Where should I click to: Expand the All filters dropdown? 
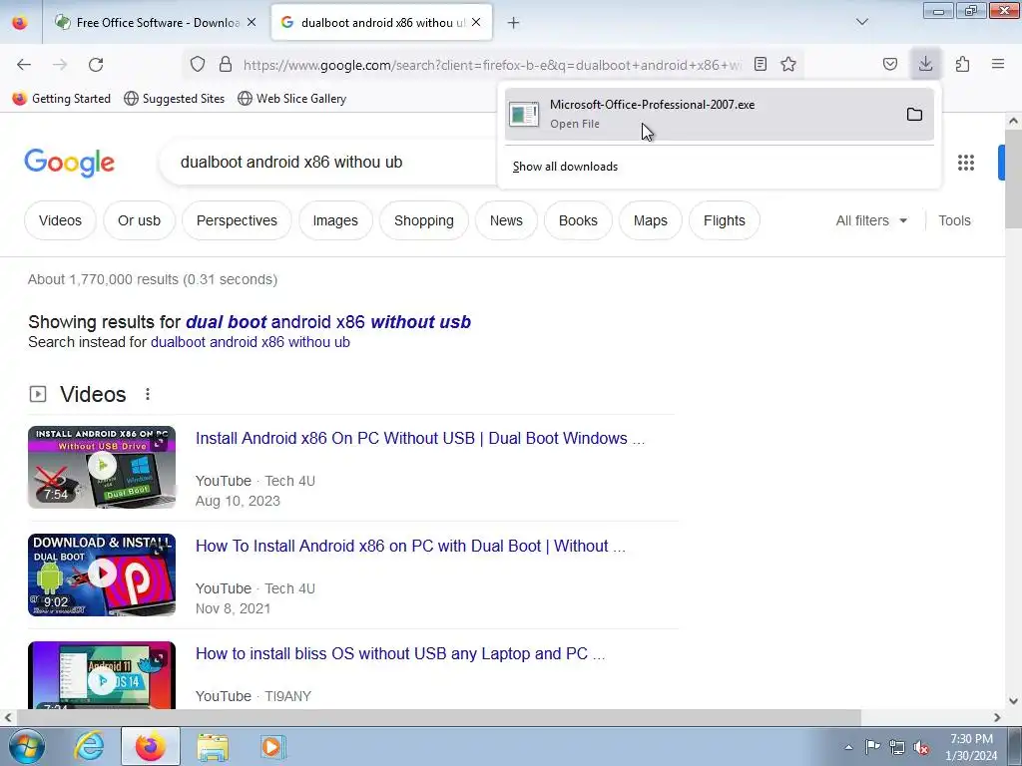click(x=871, y=220)
